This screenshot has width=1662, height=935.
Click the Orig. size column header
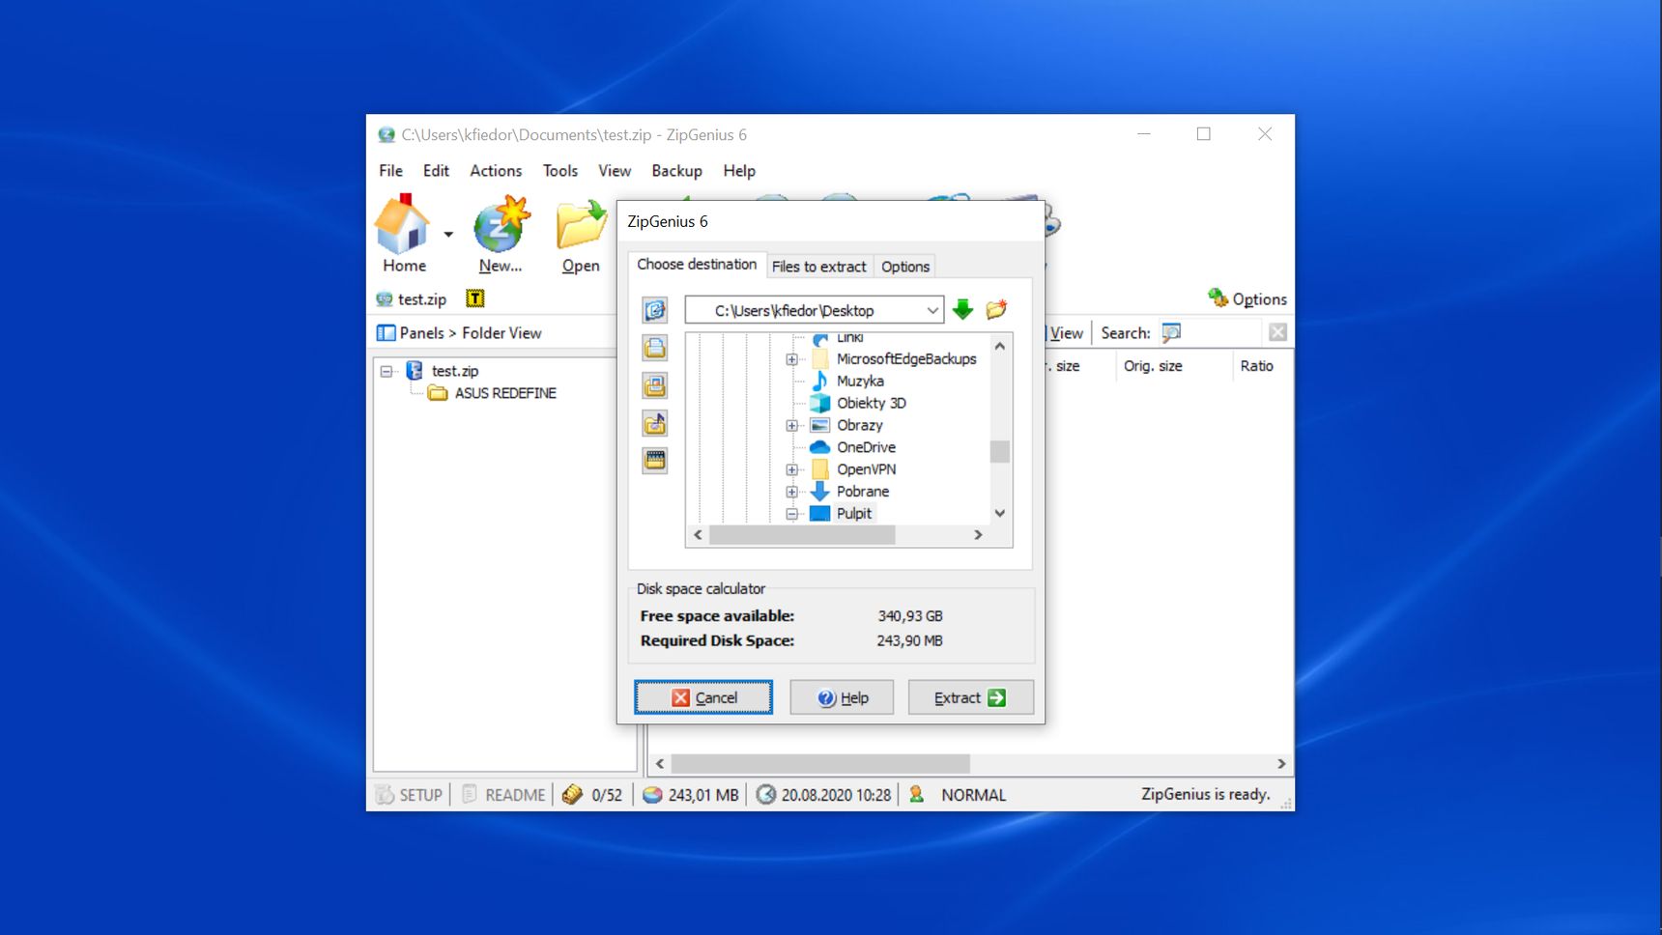[x=1153, y=366]
